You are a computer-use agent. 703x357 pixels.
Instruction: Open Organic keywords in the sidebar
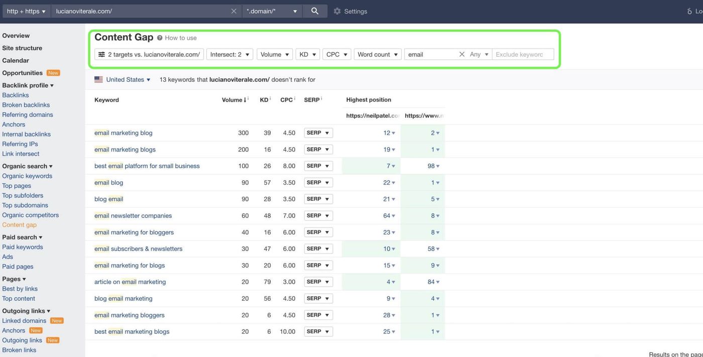27,176
